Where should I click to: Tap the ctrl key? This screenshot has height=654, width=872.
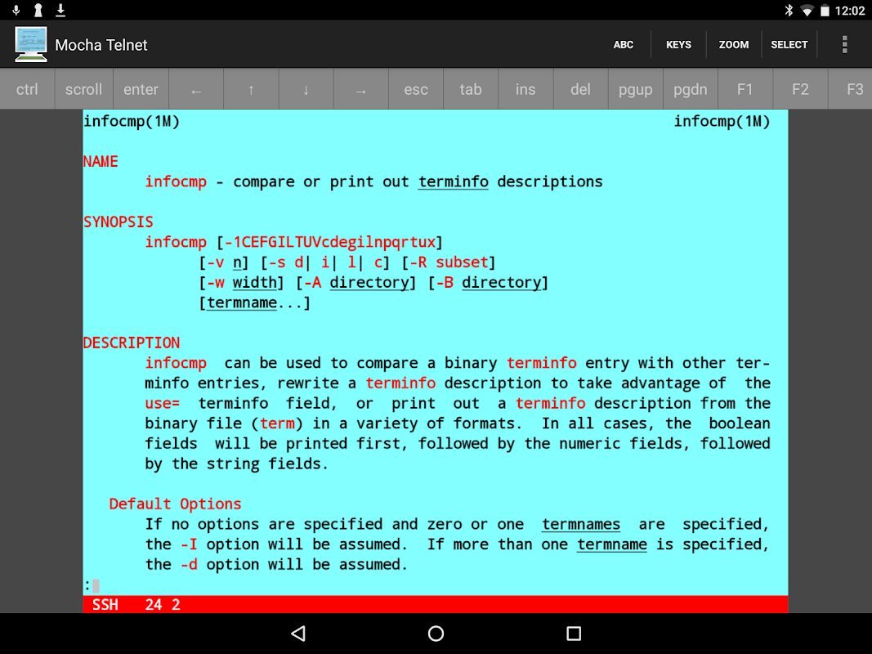27,90
